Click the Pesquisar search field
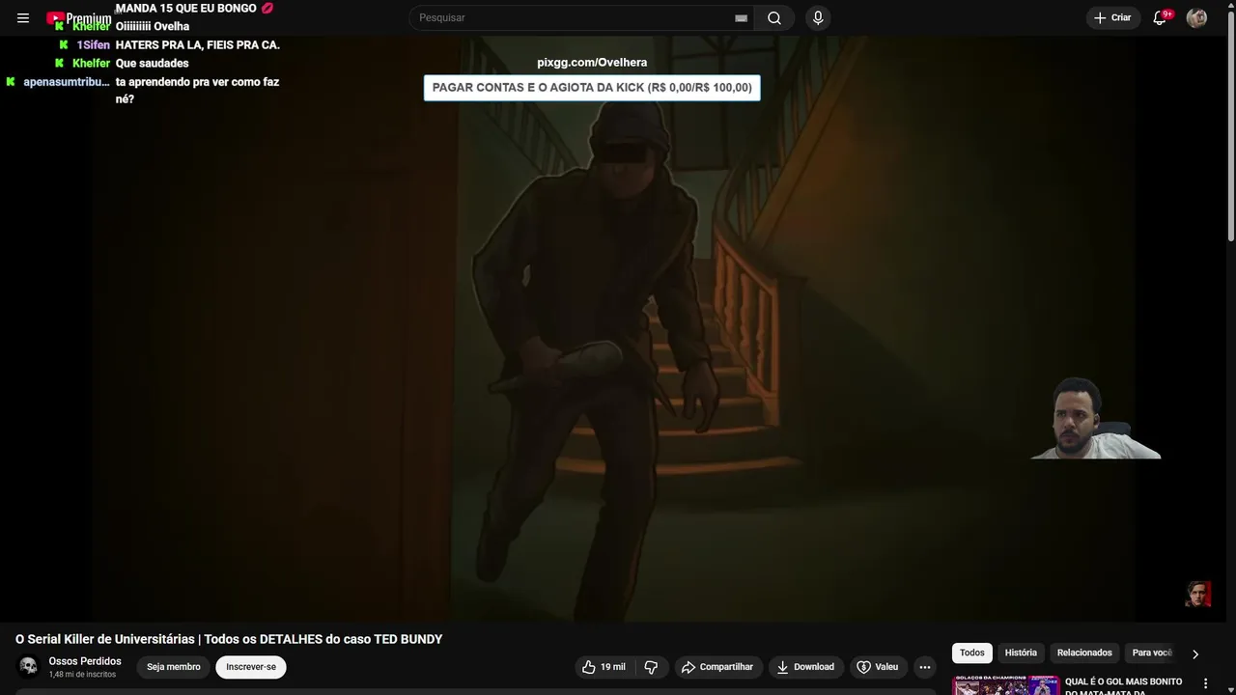 (575, 17)
